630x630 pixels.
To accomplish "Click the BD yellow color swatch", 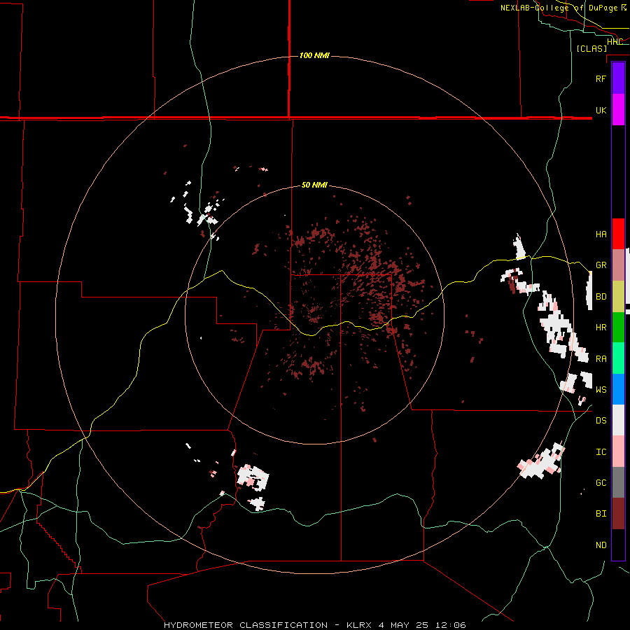I will 618,297.
